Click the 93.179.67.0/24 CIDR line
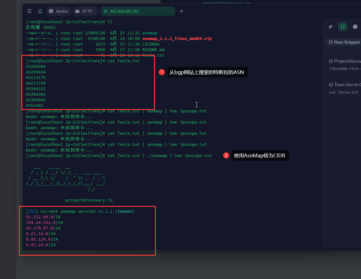The width and height of the screenshot is (361, 279). pyautogui.click(x=43, y=228)
